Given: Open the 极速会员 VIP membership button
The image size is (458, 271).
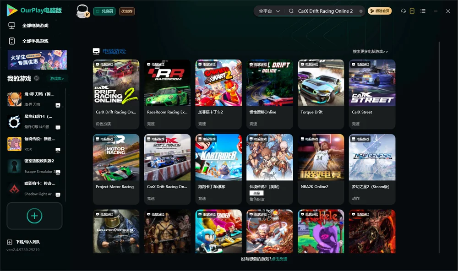Looking at the screenshot, I should 380,11.
